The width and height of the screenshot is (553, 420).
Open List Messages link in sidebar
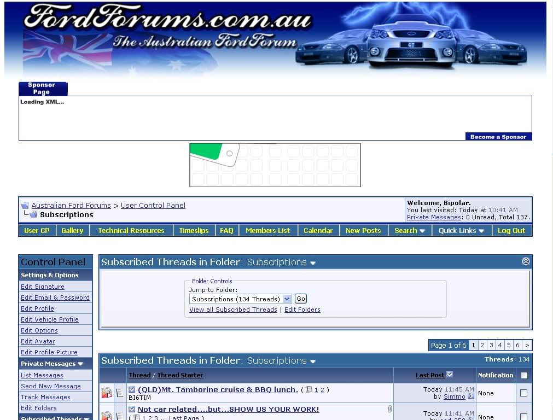tap(42, 375)
